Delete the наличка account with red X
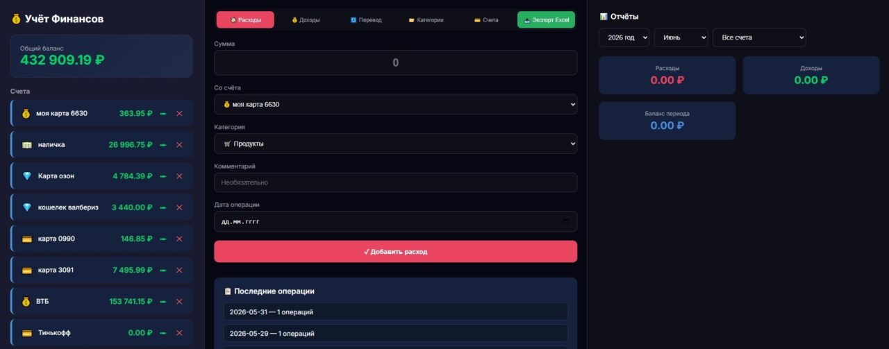This screenshot has width=889, height=349. (x=179, y=145)
